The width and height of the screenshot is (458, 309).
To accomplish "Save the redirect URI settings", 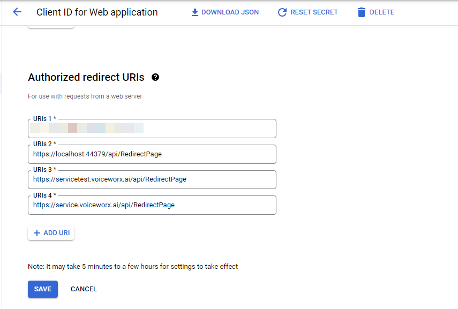I will 42,289.
